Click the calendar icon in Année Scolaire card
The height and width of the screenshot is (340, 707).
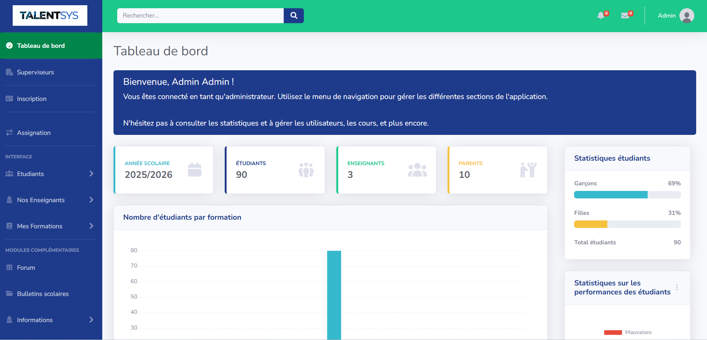(194, 170)
